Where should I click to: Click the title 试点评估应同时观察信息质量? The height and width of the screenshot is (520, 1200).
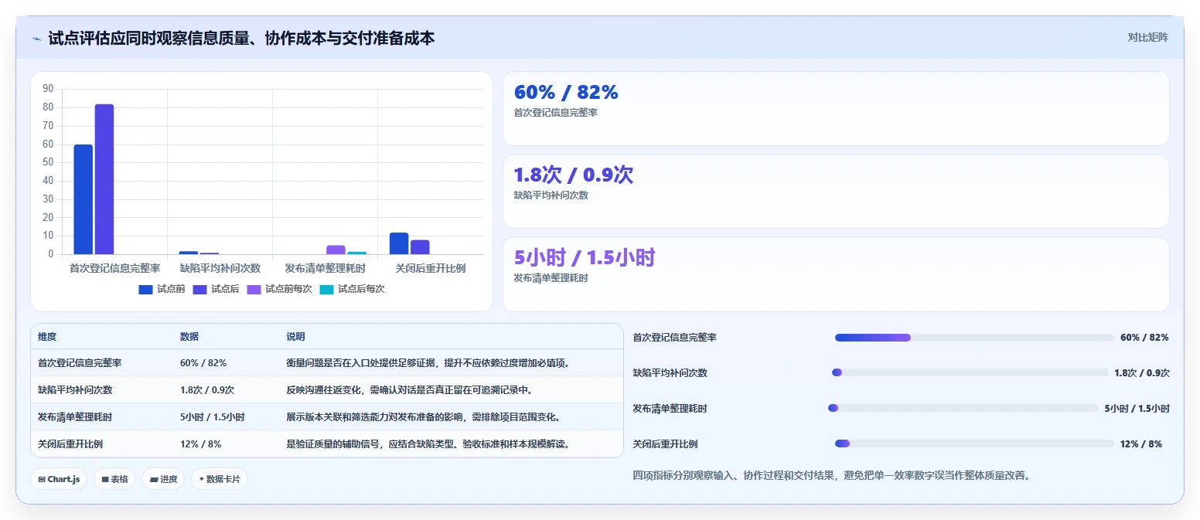click(241, 38)
